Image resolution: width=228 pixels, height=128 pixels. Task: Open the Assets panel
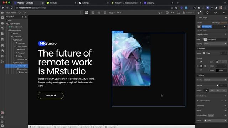(x=2, y=50)
